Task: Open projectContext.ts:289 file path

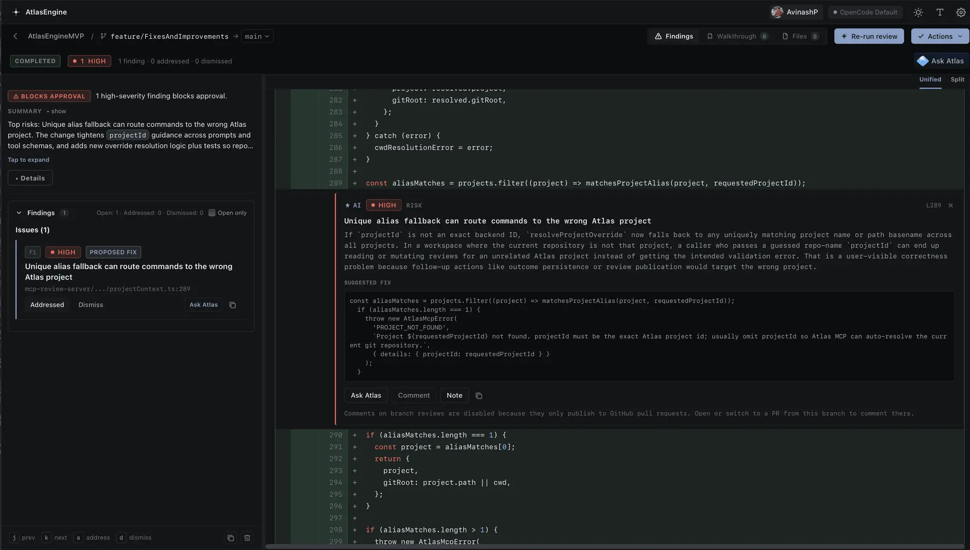Action: tap(108, 289)
